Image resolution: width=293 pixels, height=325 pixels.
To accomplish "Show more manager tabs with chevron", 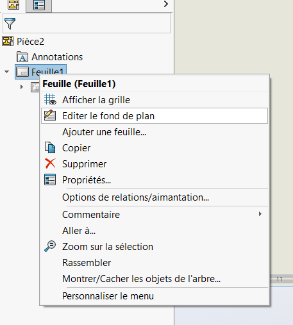I will (166, 4).
